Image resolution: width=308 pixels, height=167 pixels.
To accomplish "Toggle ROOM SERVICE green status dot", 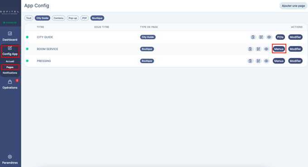I will point(27,49).
